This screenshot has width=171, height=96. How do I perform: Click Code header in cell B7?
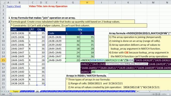[x=20, y=29]
